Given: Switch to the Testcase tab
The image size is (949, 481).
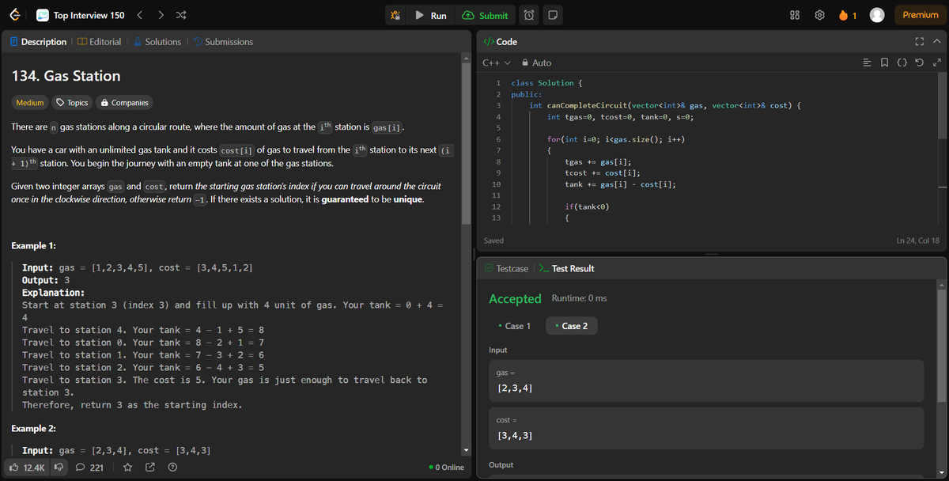Looking at the screenshot, I should [x=506, y=269].
